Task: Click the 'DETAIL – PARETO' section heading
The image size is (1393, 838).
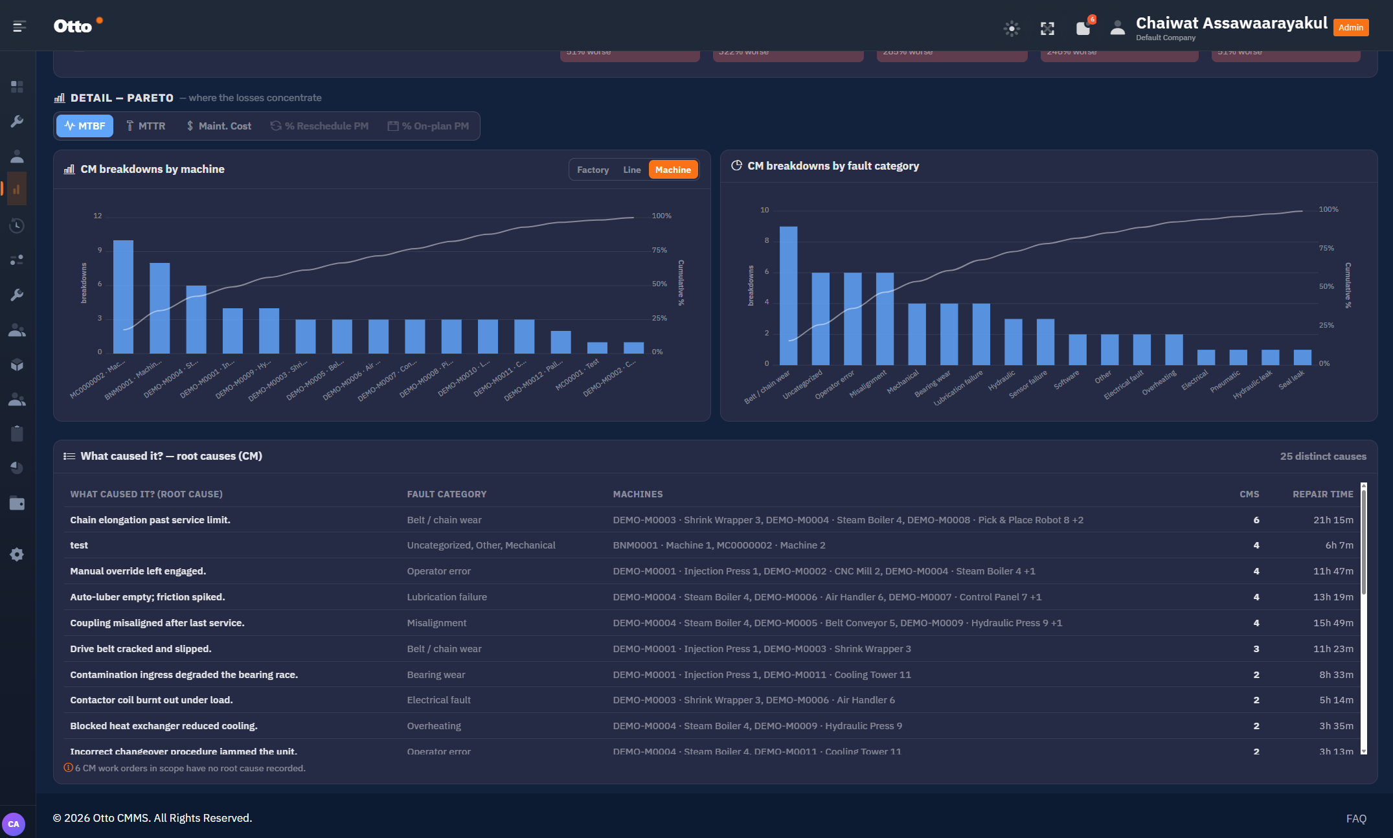Action: [x=122, y=98]
